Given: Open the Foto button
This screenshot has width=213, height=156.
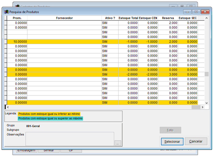Looking at the screenshot, I should tap(170, 130).
